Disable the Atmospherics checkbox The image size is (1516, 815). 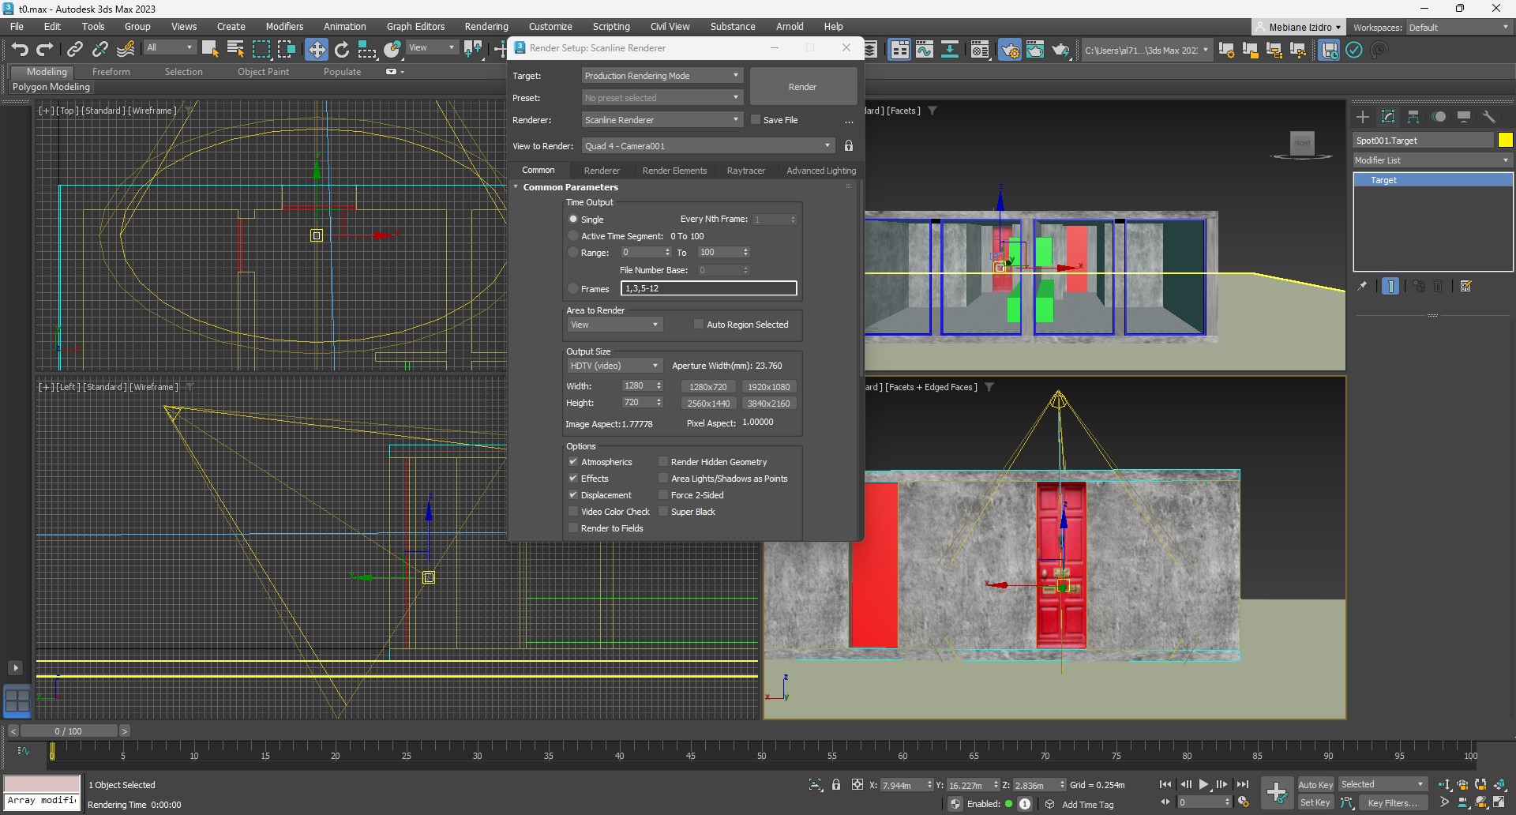[573, 462]
